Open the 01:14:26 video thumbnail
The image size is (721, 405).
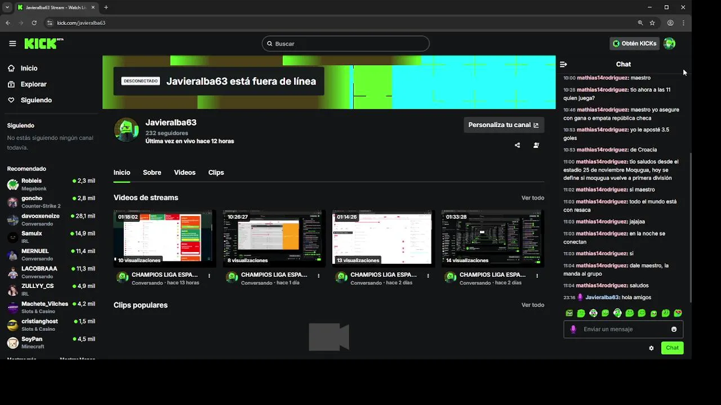point(383,237)
